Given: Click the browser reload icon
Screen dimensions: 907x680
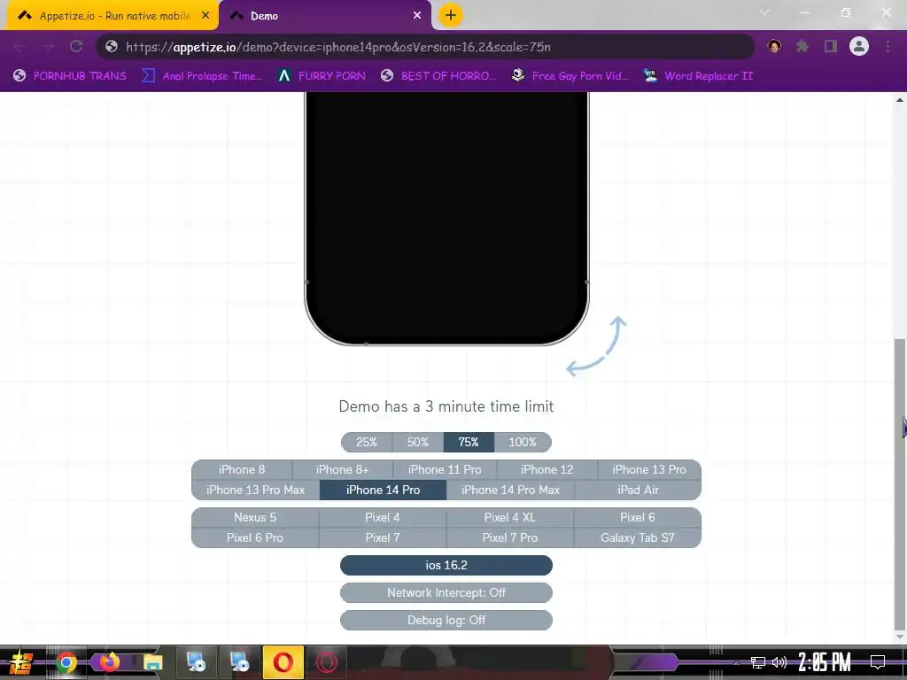Looking at the screenshot, I should (76, 46).
